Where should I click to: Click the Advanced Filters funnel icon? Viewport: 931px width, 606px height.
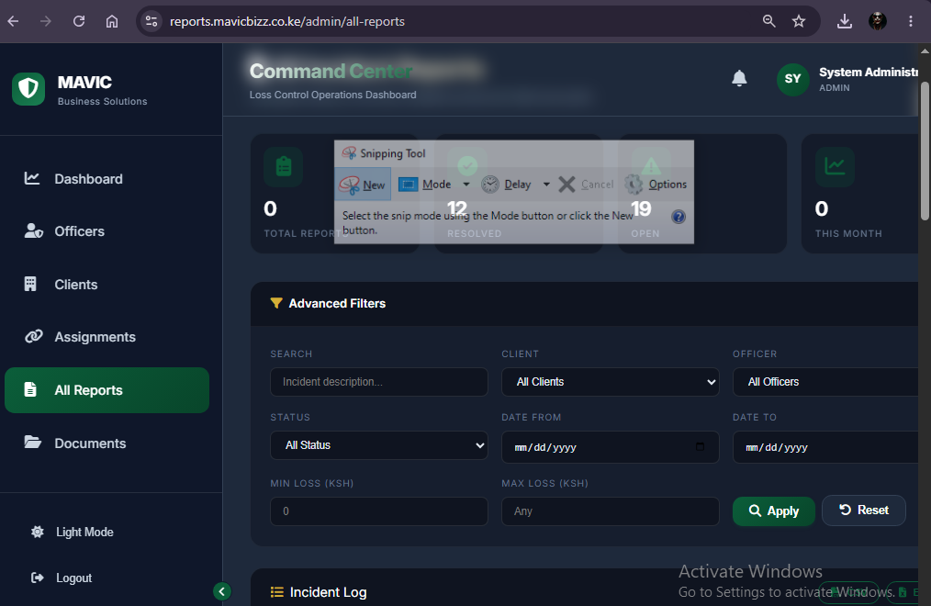coord(276,303)
